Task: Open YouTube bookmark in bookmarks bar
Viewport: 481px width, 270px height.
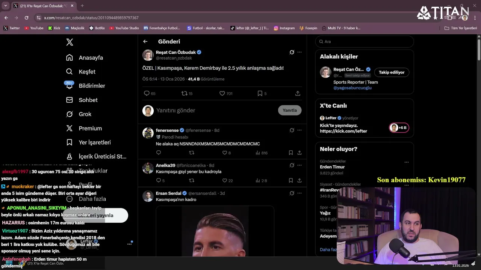Action: 34,28
